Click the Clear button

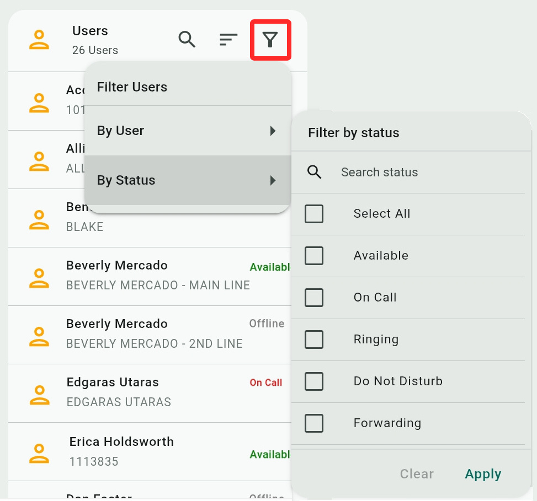tap(417, 474)
